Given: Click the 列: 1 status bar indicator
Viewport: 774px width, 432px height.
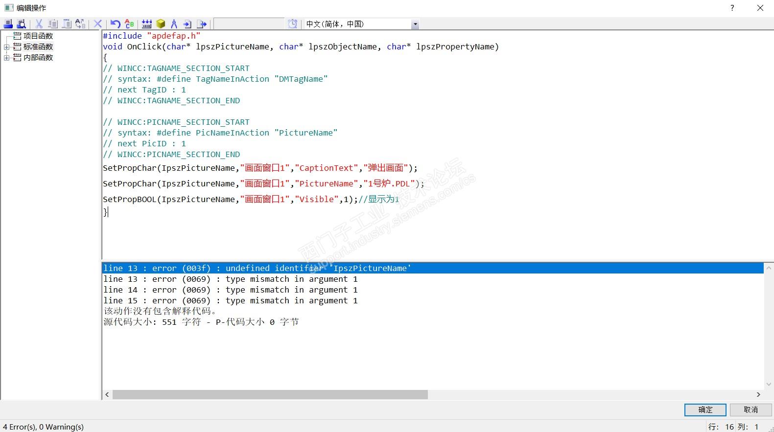Looking at the screenshot, I should (x=749, y=427).
